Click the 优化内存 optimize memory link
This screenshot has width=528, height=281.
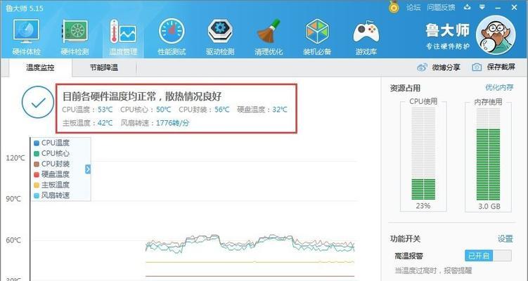tap(499, 88)
